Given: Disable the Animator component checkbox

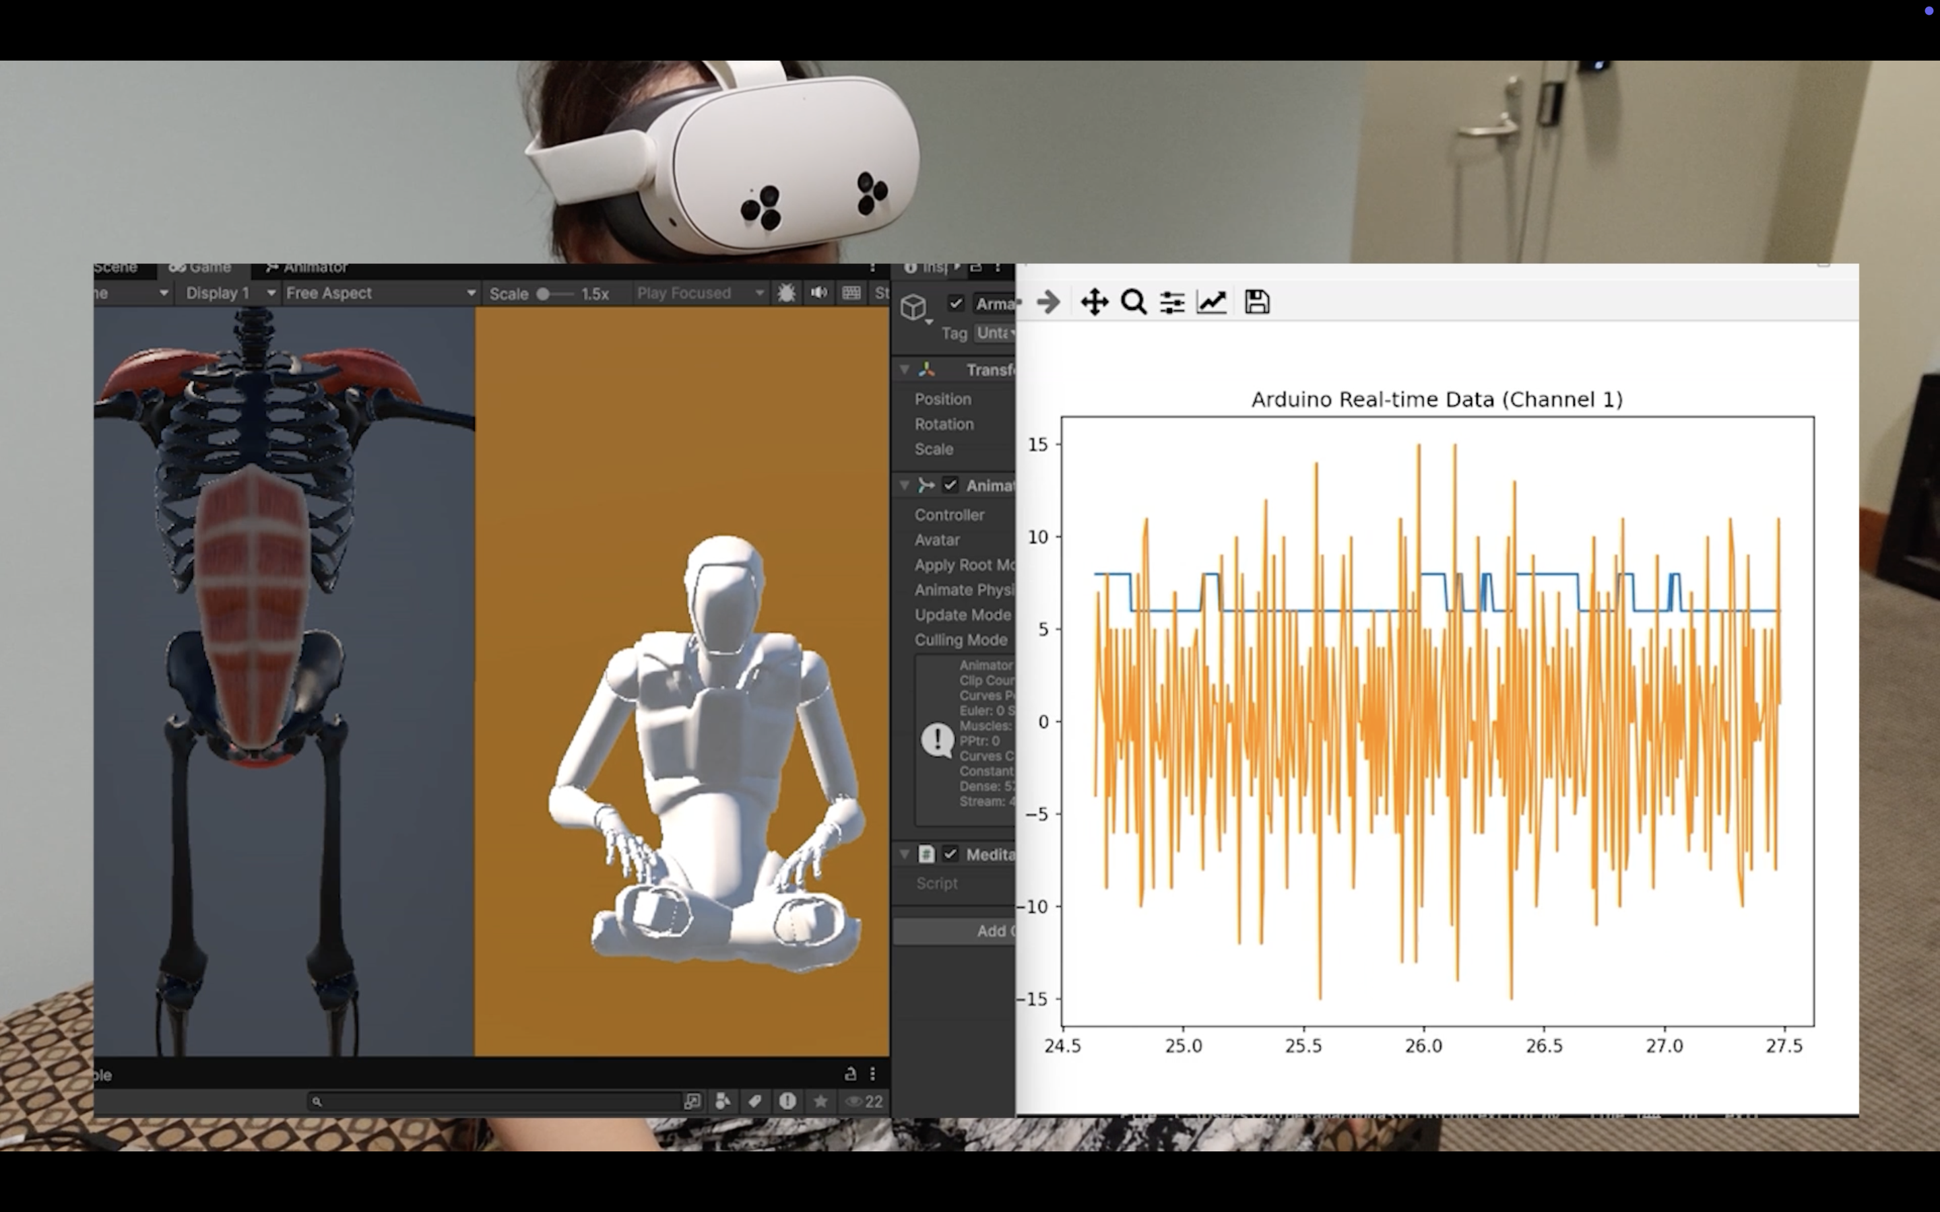Looking at the screenshot, I should click(950, 485).
